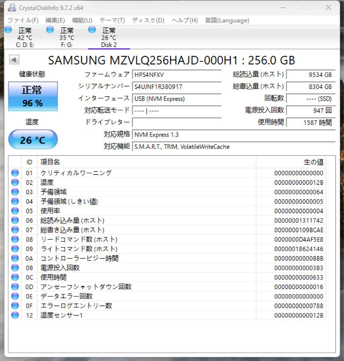Click the blue indicator beside データエラー回数
Image resolution: width=344 pixels, height=361 pixels.
(x=15, y=296)
